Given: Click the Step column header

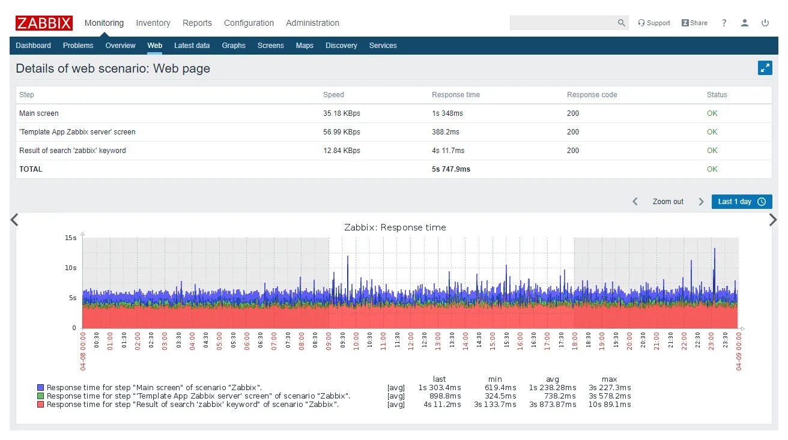Looking at the screenshot, I should pos(26,95).
